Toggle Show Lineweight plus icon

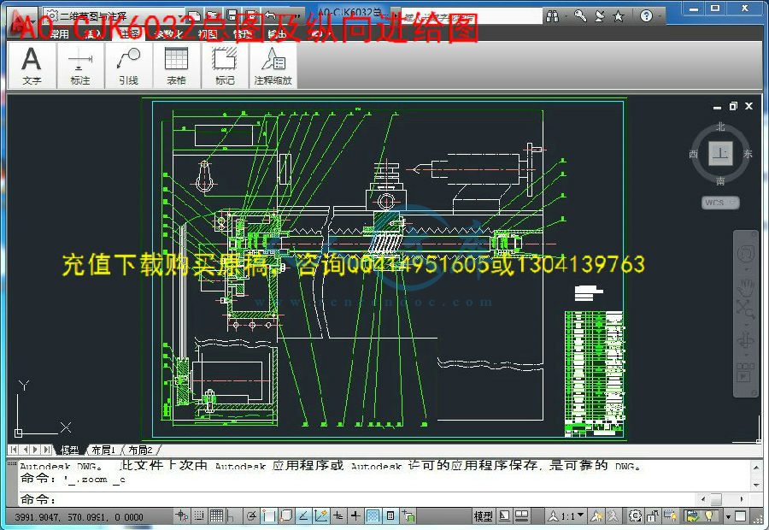(355, 515)
